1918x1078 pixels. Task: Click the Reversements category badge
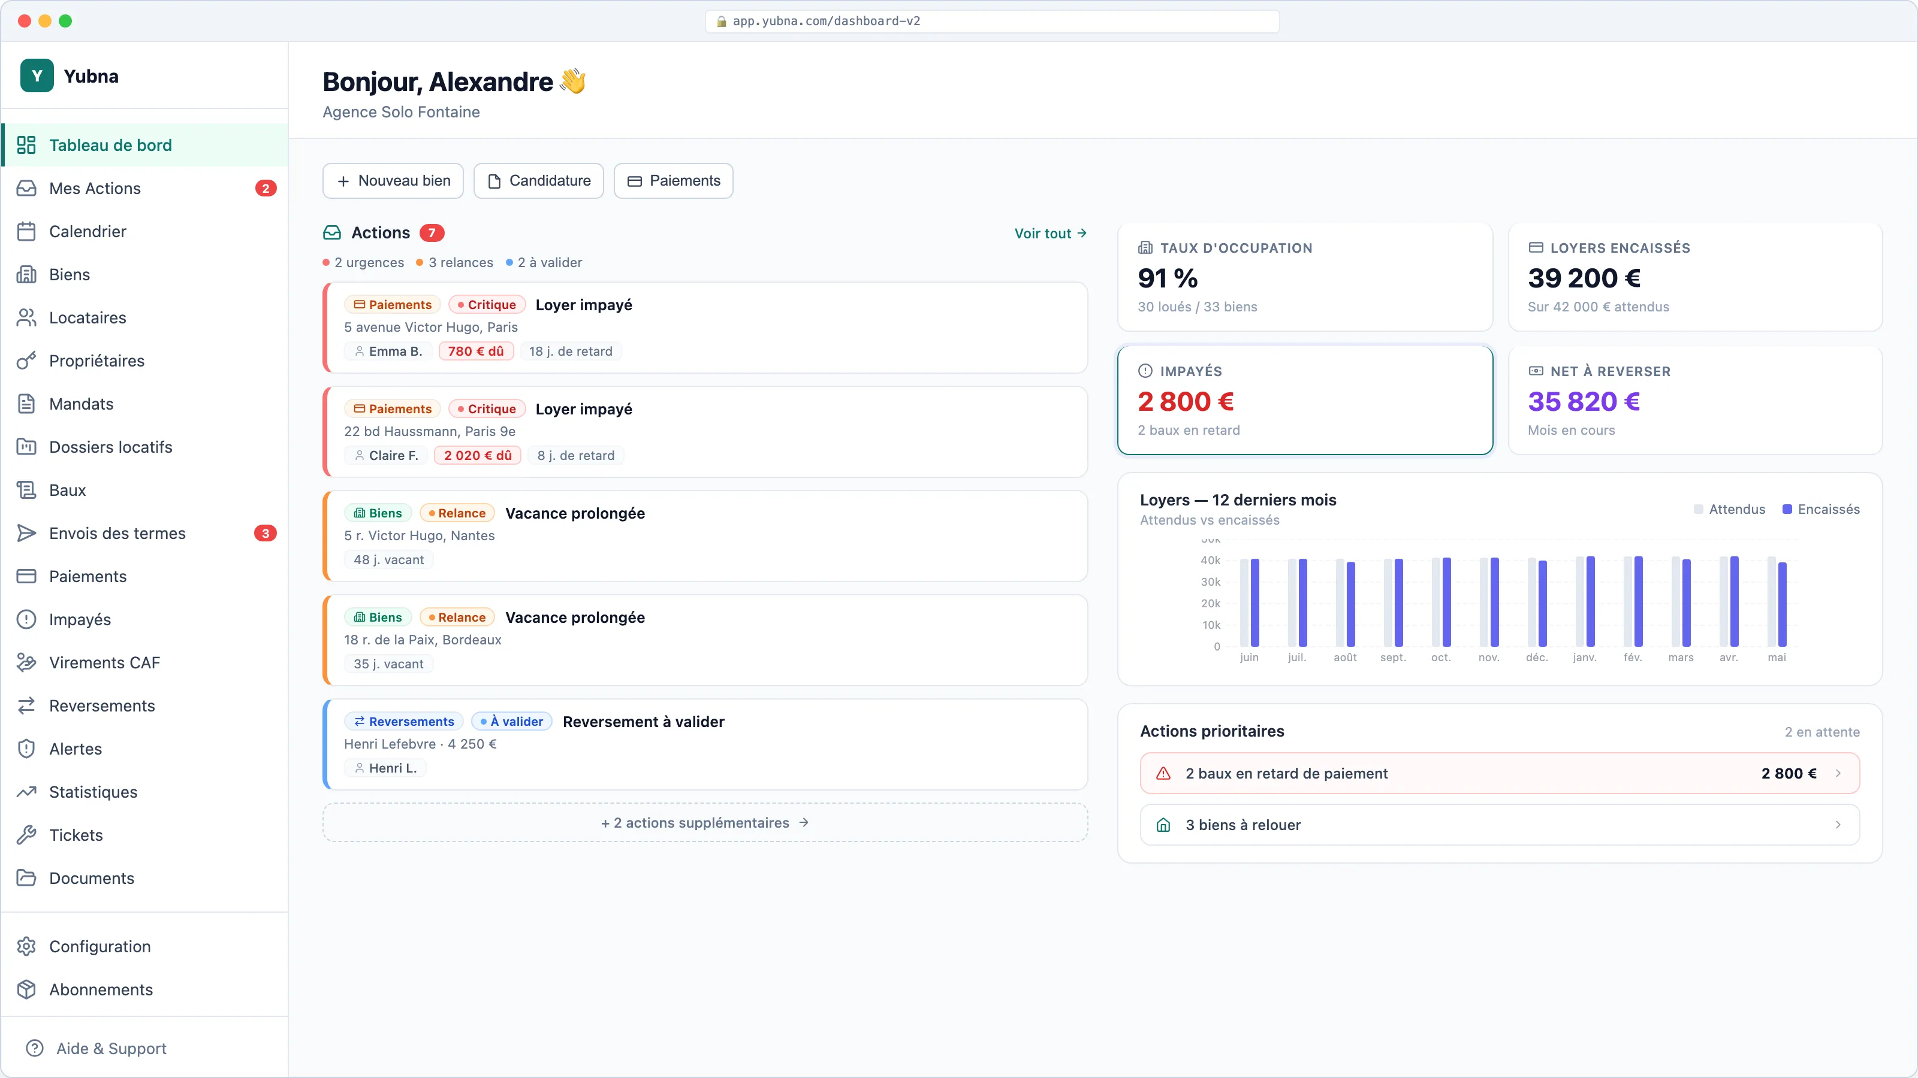pos(403,722)
